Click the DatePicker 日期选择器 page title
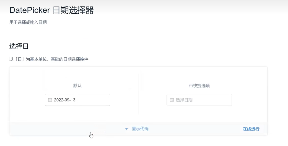 click(52, 10)
